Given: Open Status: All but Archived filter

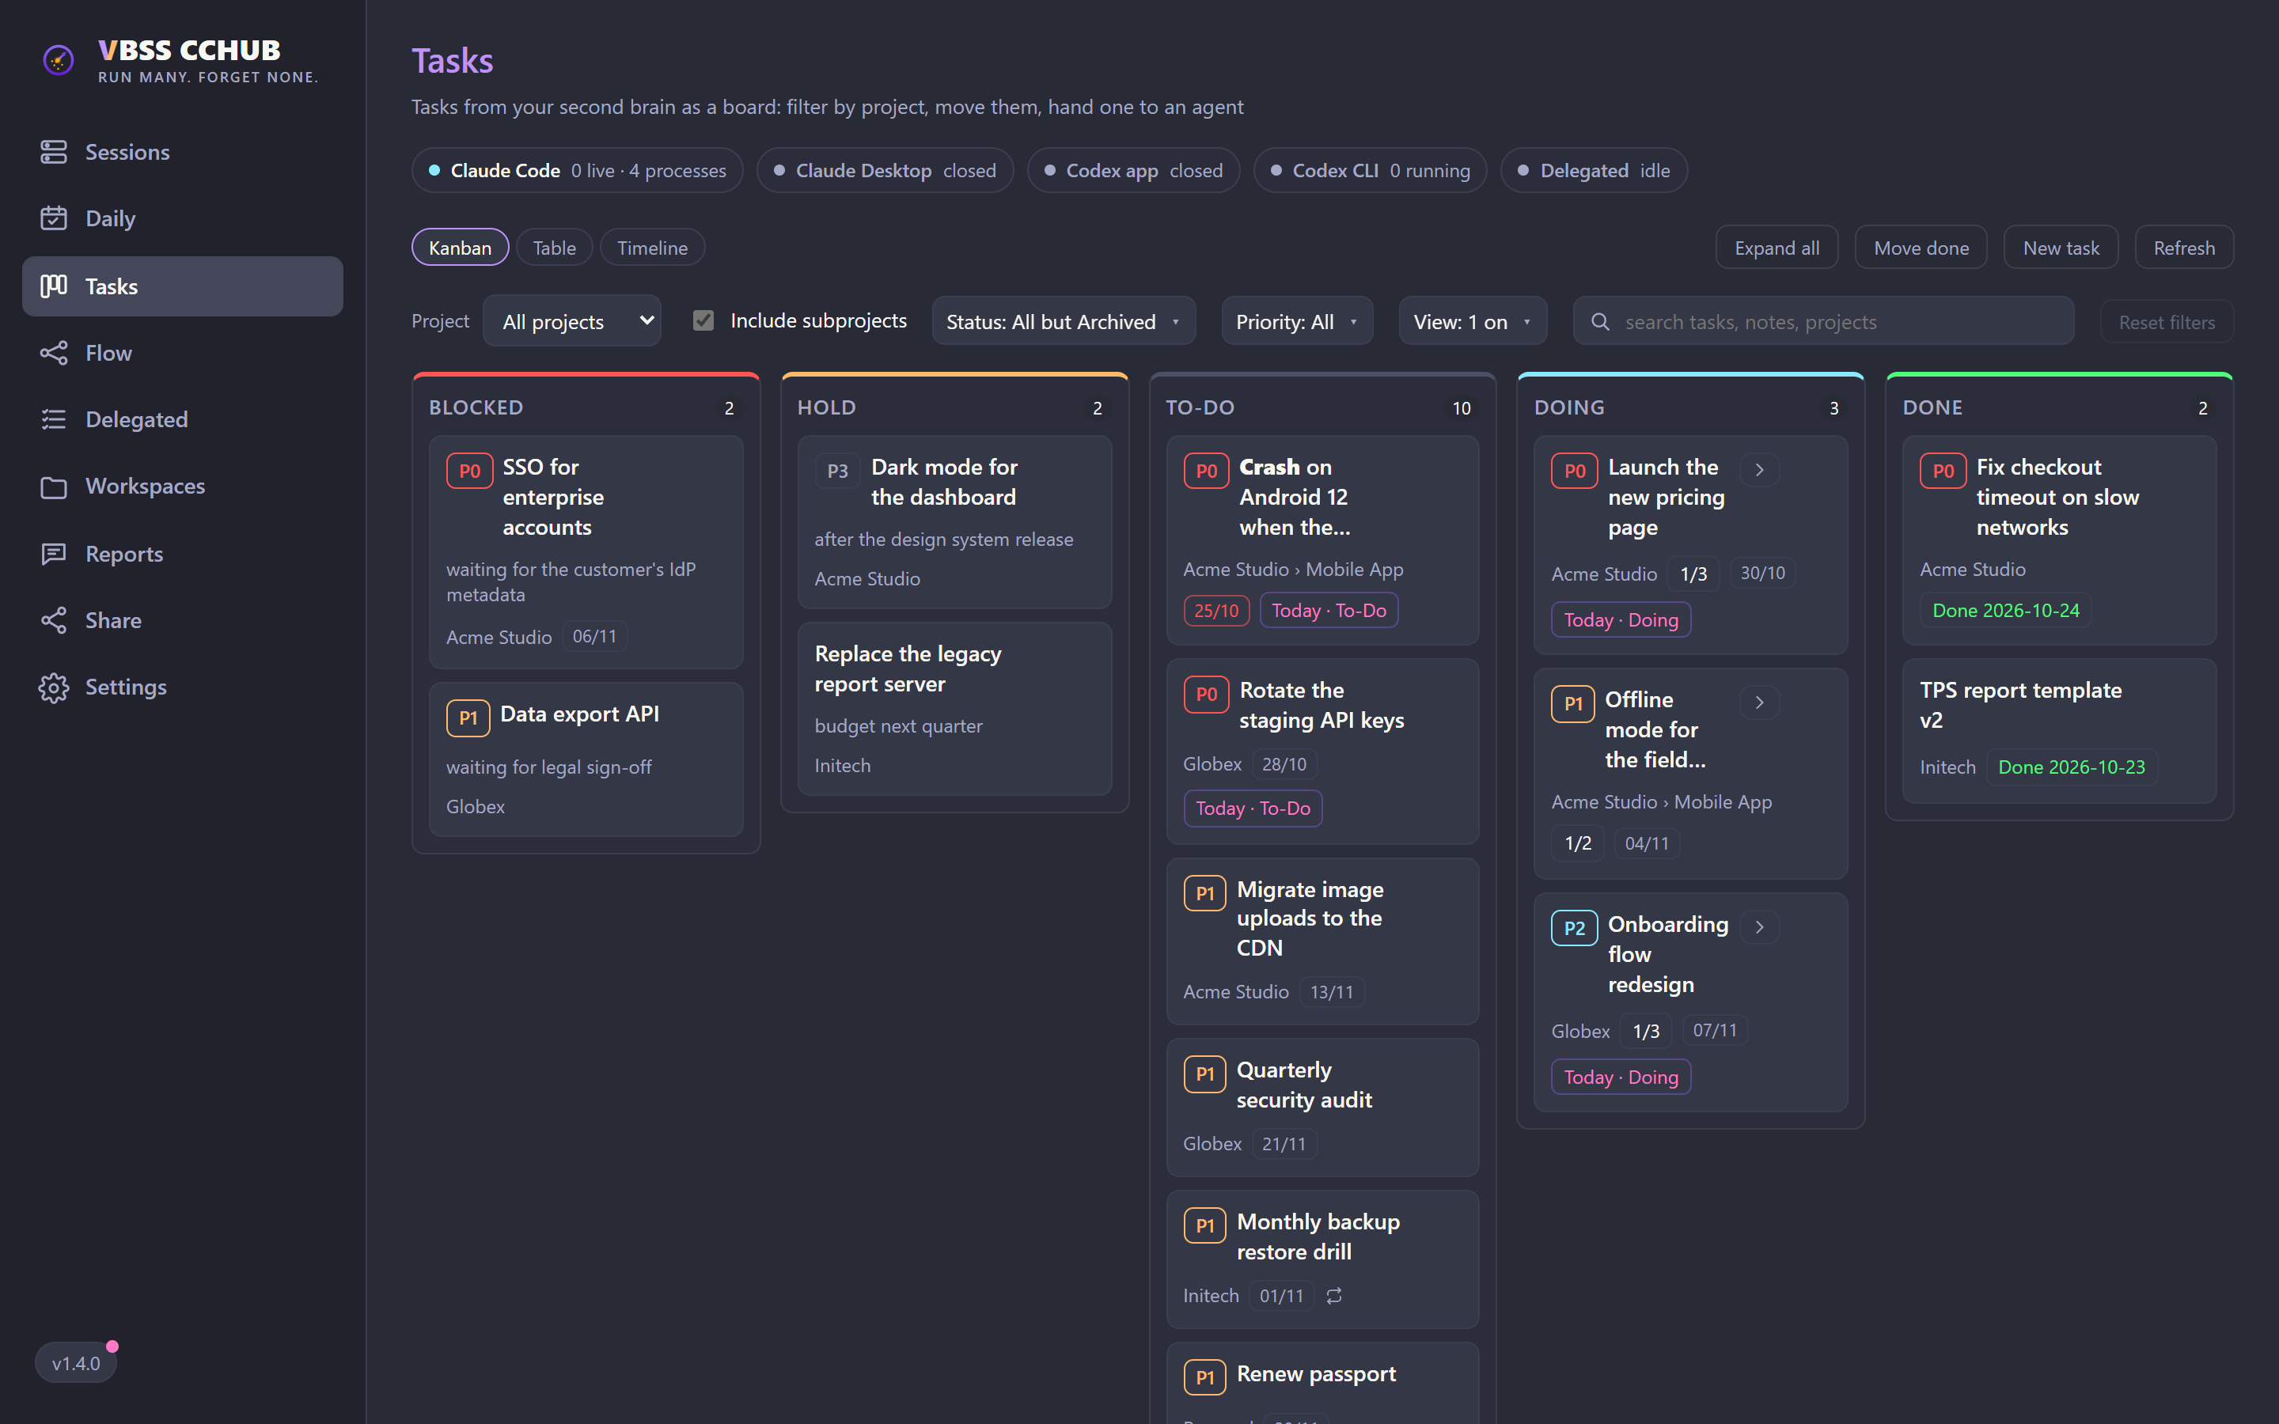Looking at the screenshot, I should click(x=1064, y=321).
